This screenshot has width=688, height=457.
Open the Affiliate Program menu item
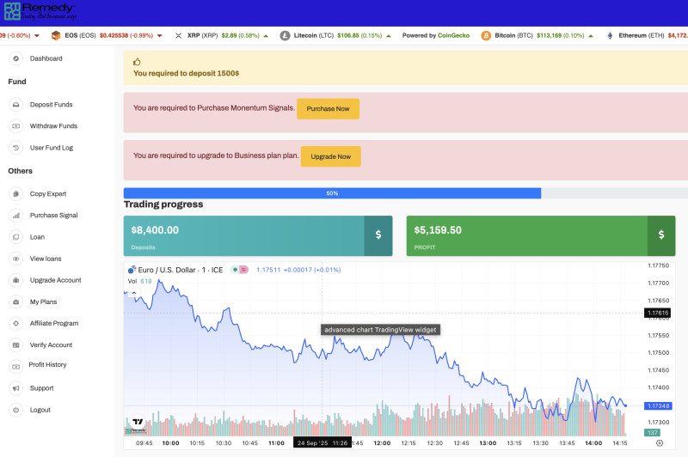[x=53, y=324]
